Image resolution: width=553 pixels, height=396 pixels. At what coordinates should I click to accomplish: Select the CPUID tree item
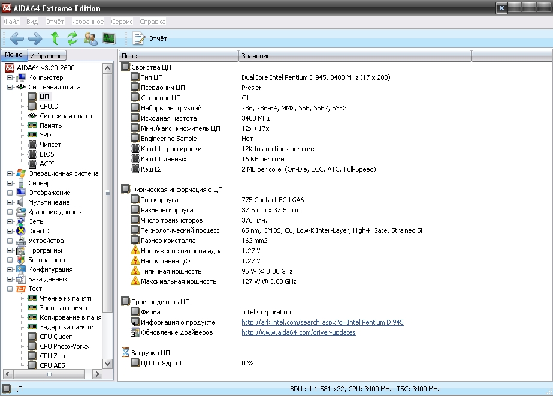pyautogui.click(x=49, y=106)
